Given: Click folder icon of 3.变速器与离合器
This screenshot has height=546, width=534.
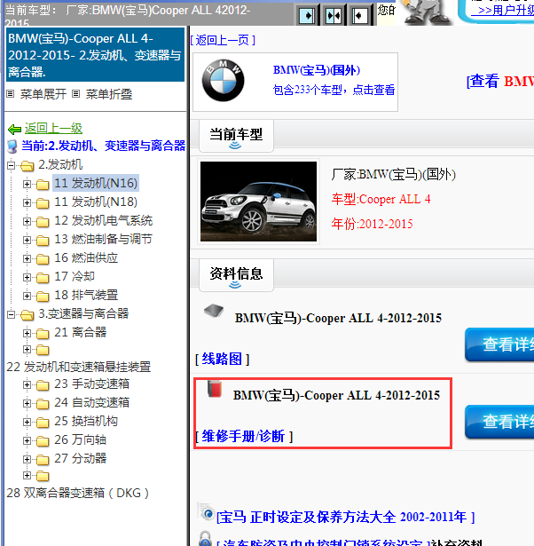Looking at the screenshot, I should pos(27,315).
